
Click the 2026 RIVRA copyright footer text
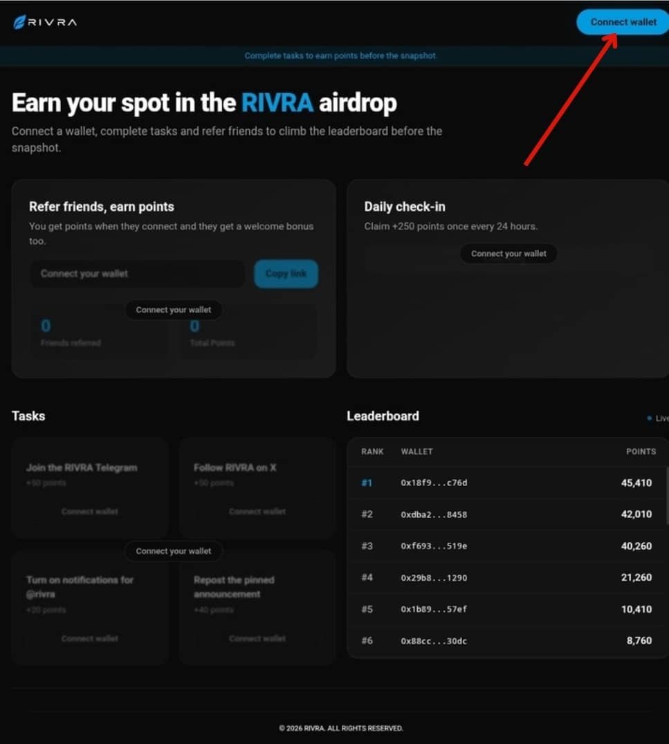click(x=340, y=728)
